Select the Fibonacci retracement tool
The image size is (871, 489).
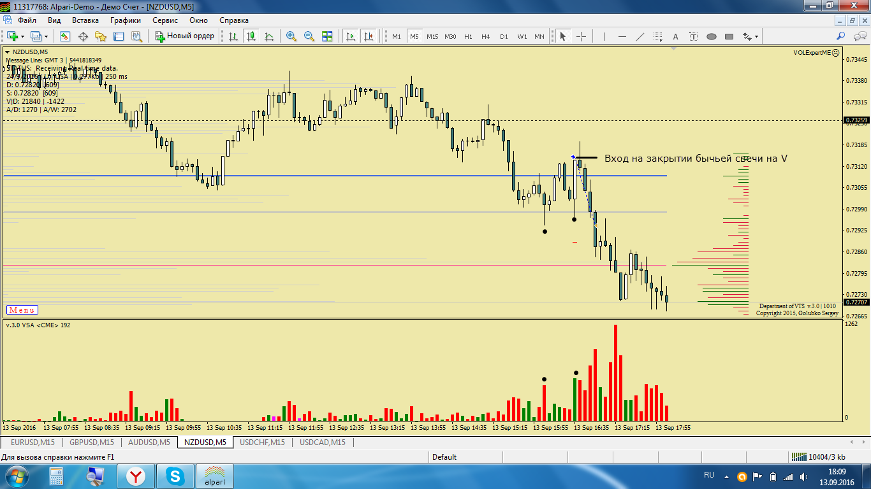[x=658, y=36]
